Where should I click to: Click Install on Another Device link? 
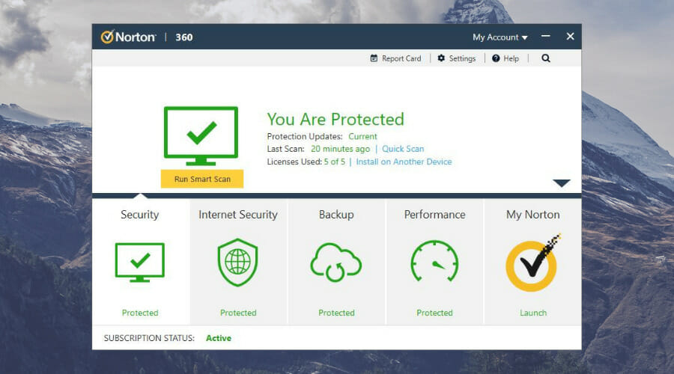pos(404,162)
